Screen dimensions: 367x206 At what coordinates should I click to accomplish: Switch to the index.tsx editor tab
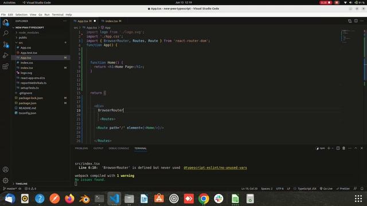111,21
